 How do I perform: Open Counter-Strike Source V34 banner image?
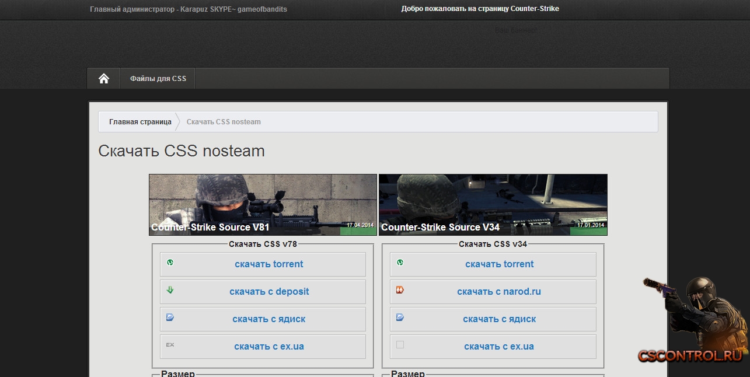click(493, 205)
